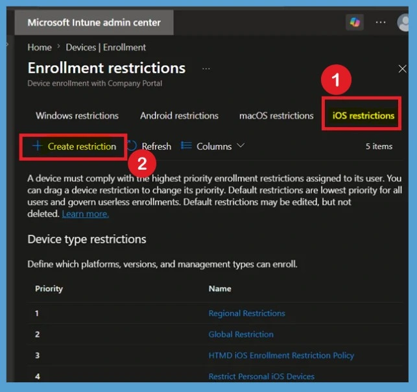Open the user account avatar
The image size is (417, 392).
click(403, 23)
